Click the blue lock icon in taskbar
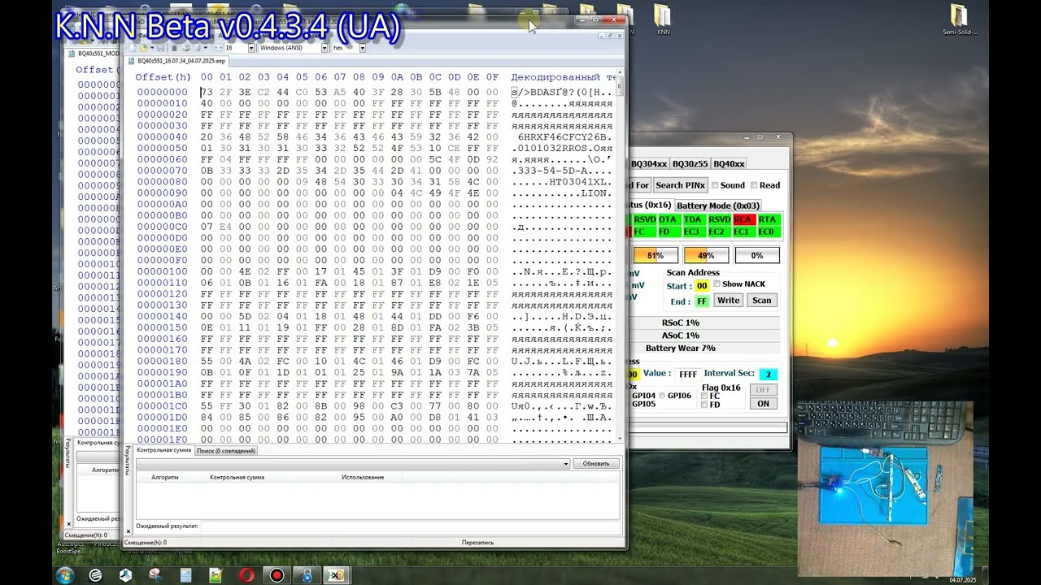This screenshot has height=585, width=1041. coord(307,575)
